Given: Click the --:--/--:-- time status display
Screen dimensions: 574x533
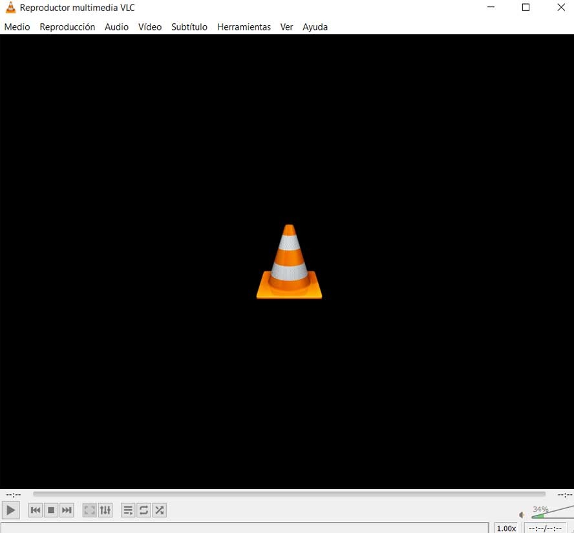Looking at the screenshot, I should pyautogui.click(x=545, y=528).
